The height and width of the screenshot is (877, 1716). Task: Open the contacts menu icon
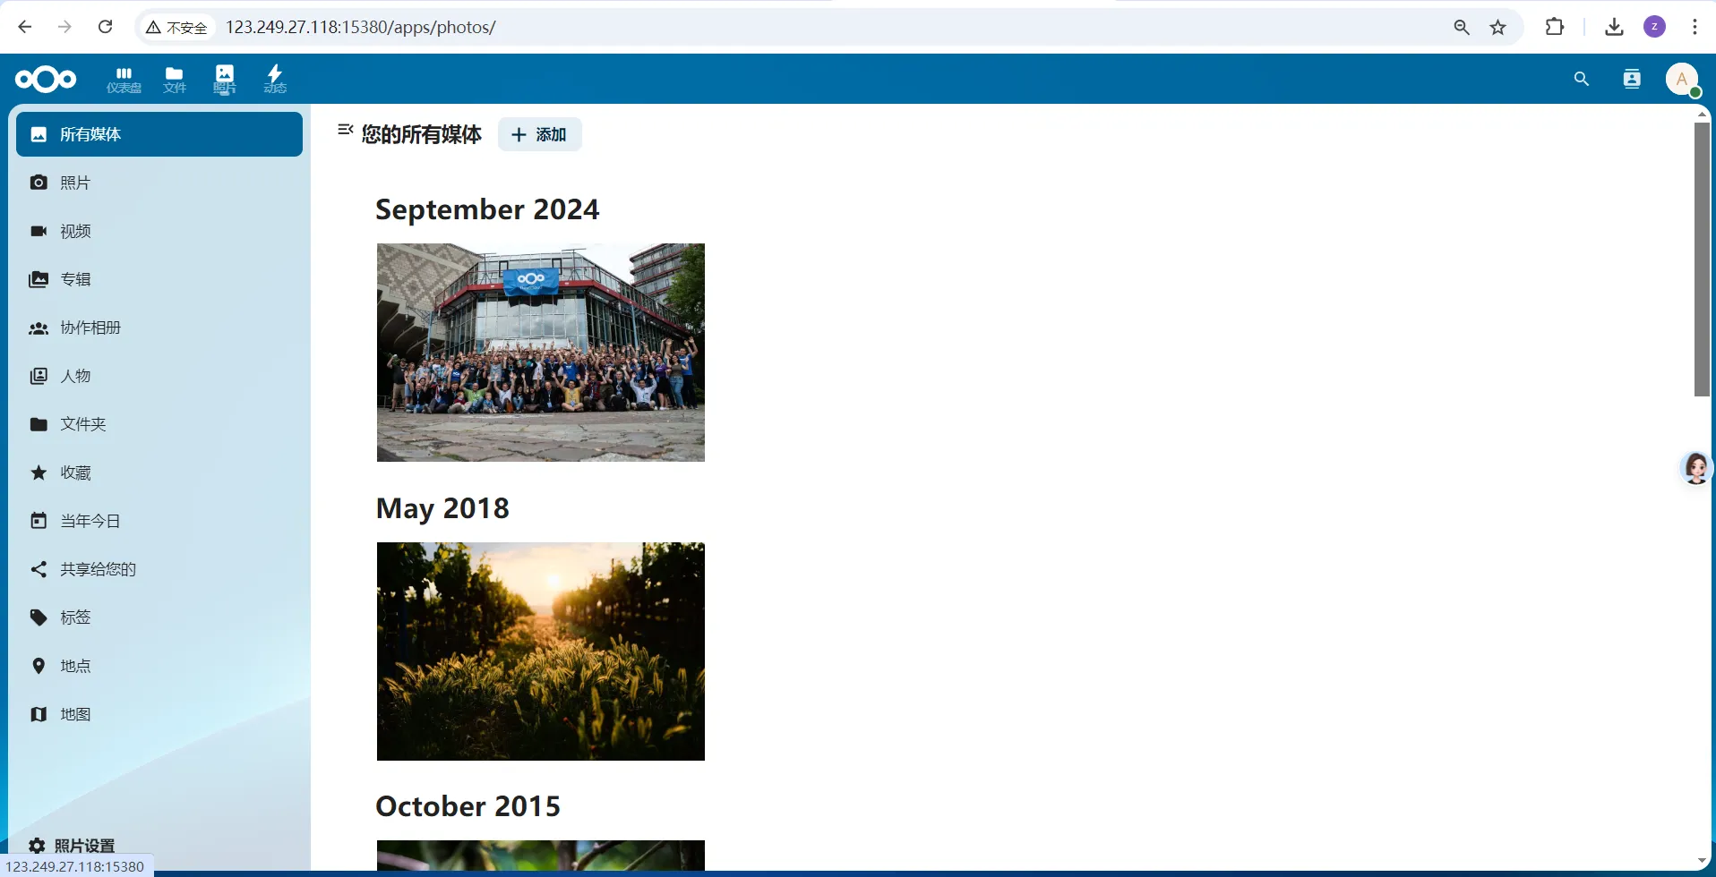point(1632,80)
